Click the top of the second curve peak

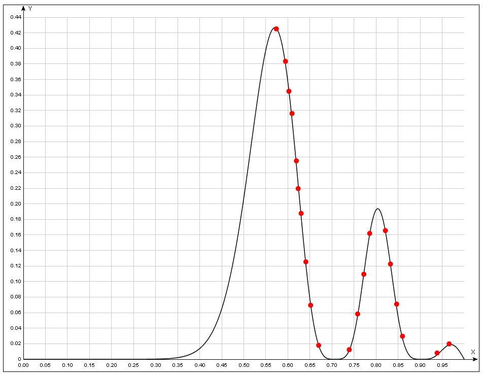(377, 209)
